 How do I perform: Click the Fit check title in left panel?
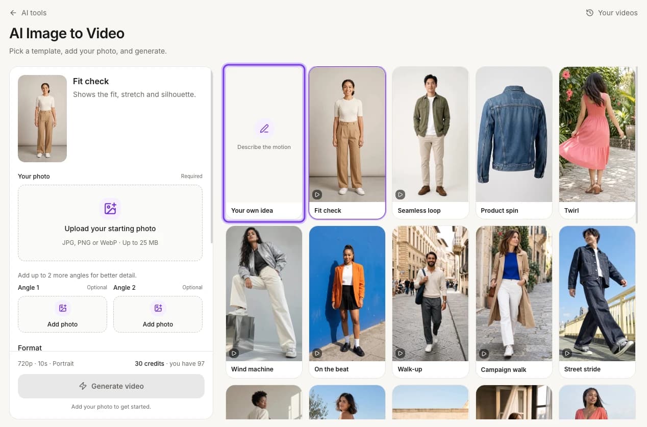click(91, 81)
